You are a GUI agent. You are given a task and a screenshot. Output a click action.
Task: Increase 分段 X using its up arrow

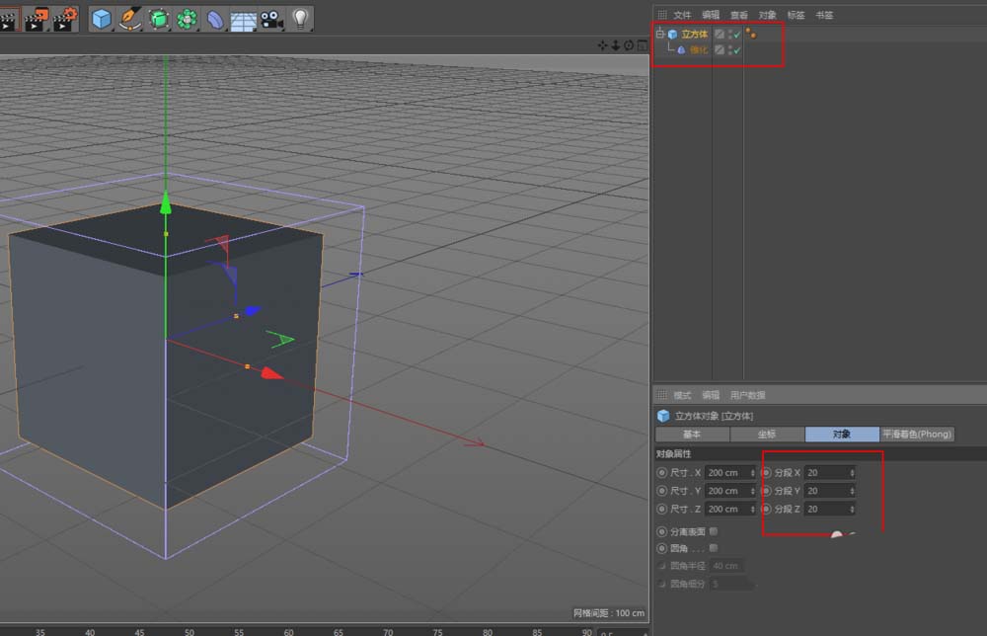pos(851,471)
